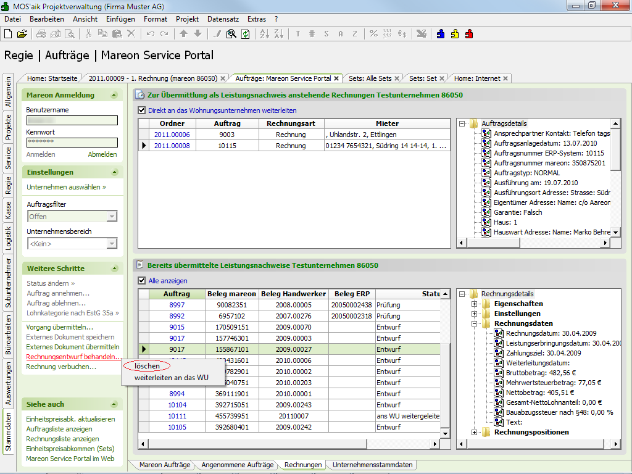
Task: Sort ascending with A-Z icon
Action: [264, 34]
